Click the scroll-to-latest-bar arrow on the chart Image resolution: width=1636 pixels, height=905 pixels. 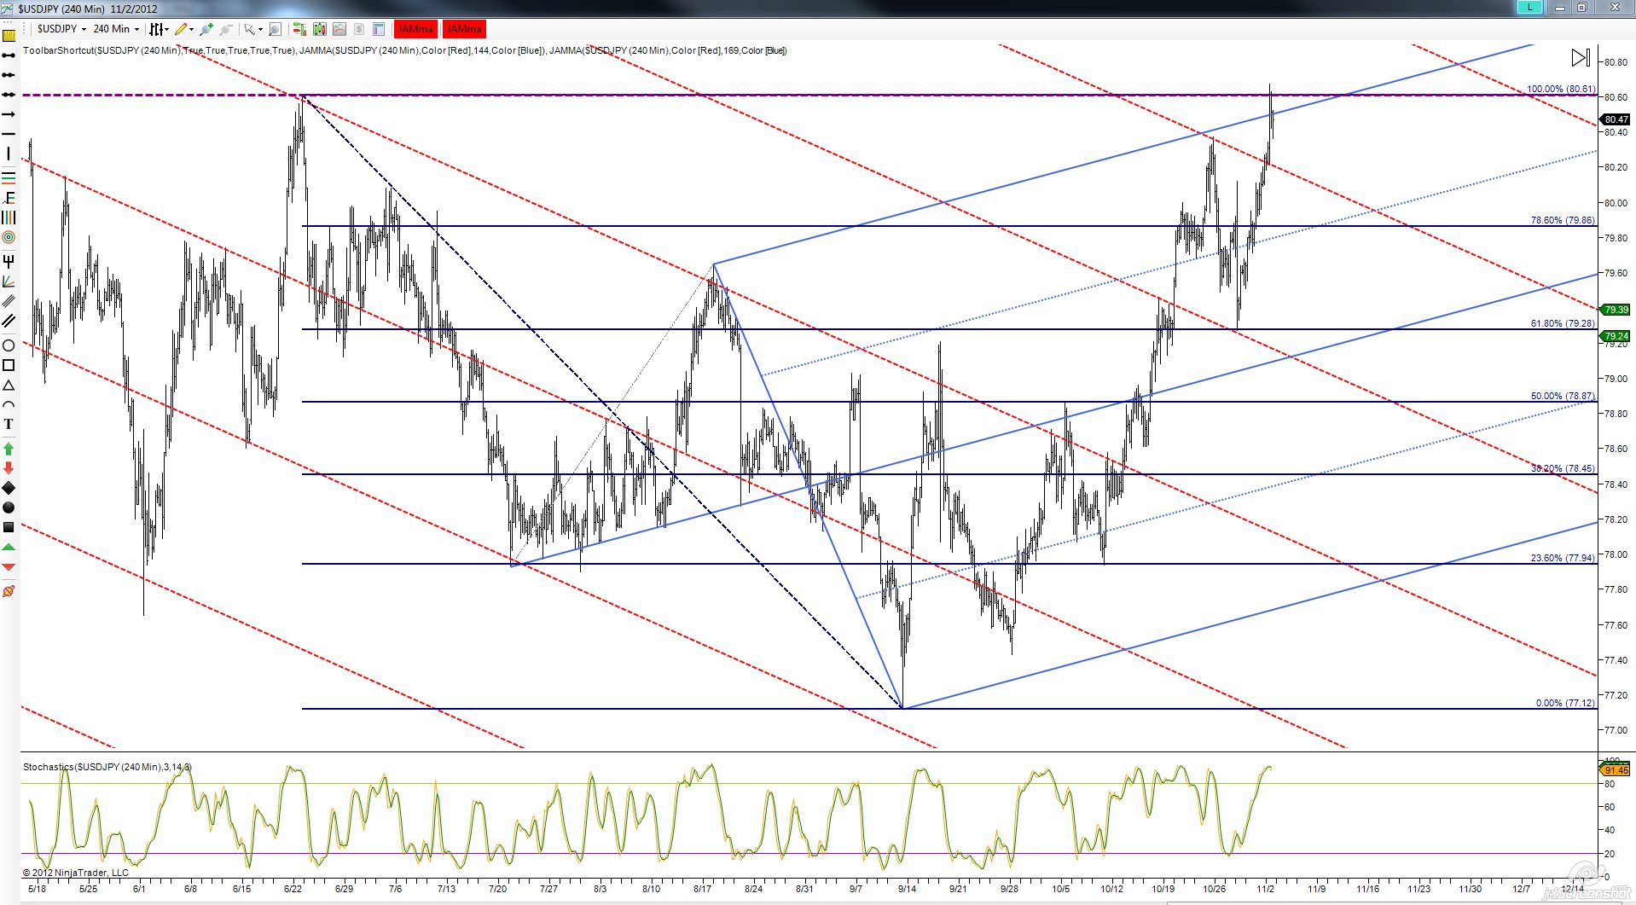coord(1581,57)
